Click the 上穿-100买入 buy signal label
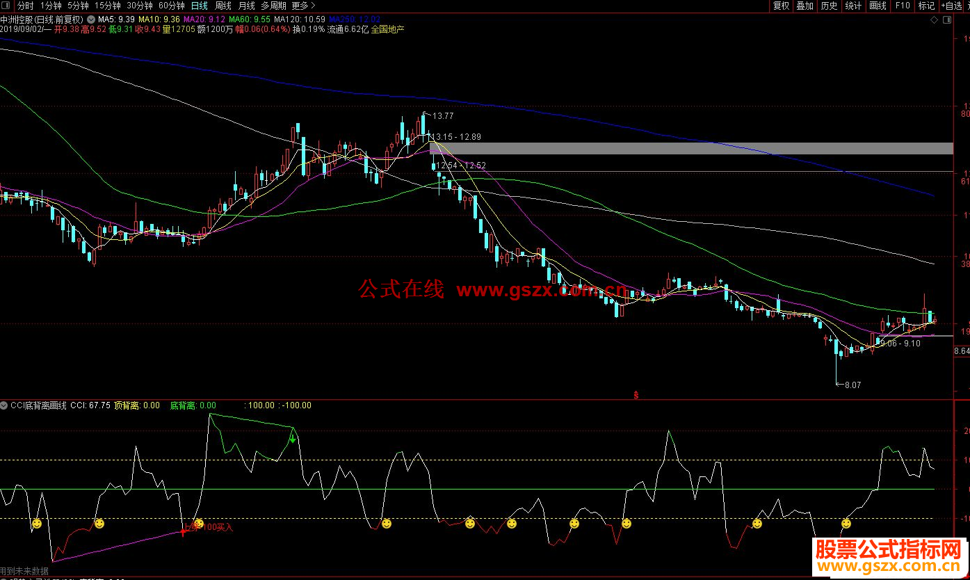 point(208,528)
